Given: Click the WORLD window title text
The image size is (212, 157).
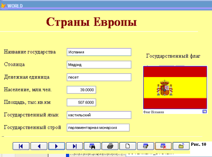Looking at the screenshot, I should [15, 6].
